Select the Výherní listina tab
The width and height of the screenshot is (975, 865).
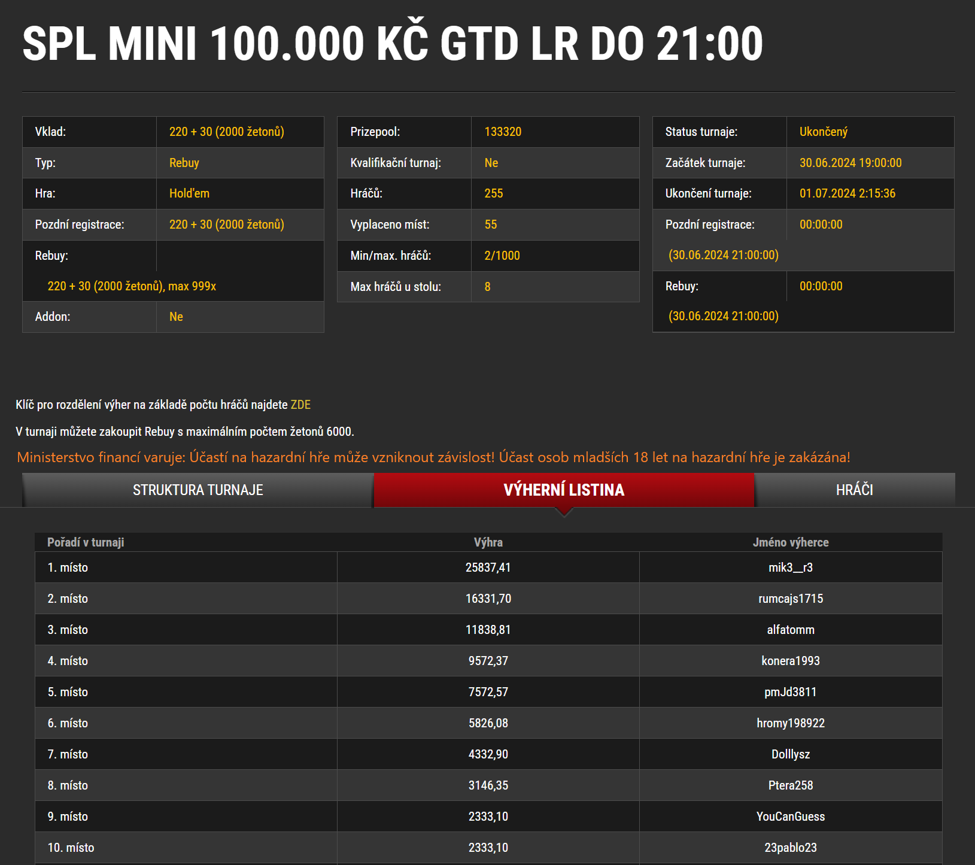click(563, 490)
